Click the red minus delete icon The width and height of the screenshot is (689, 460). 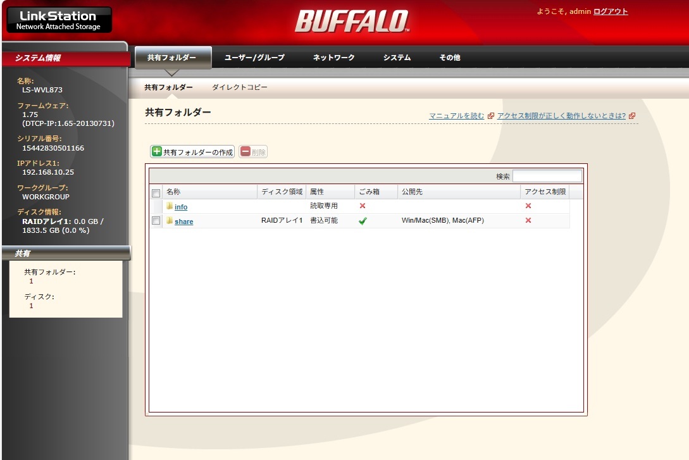point(245,152)
